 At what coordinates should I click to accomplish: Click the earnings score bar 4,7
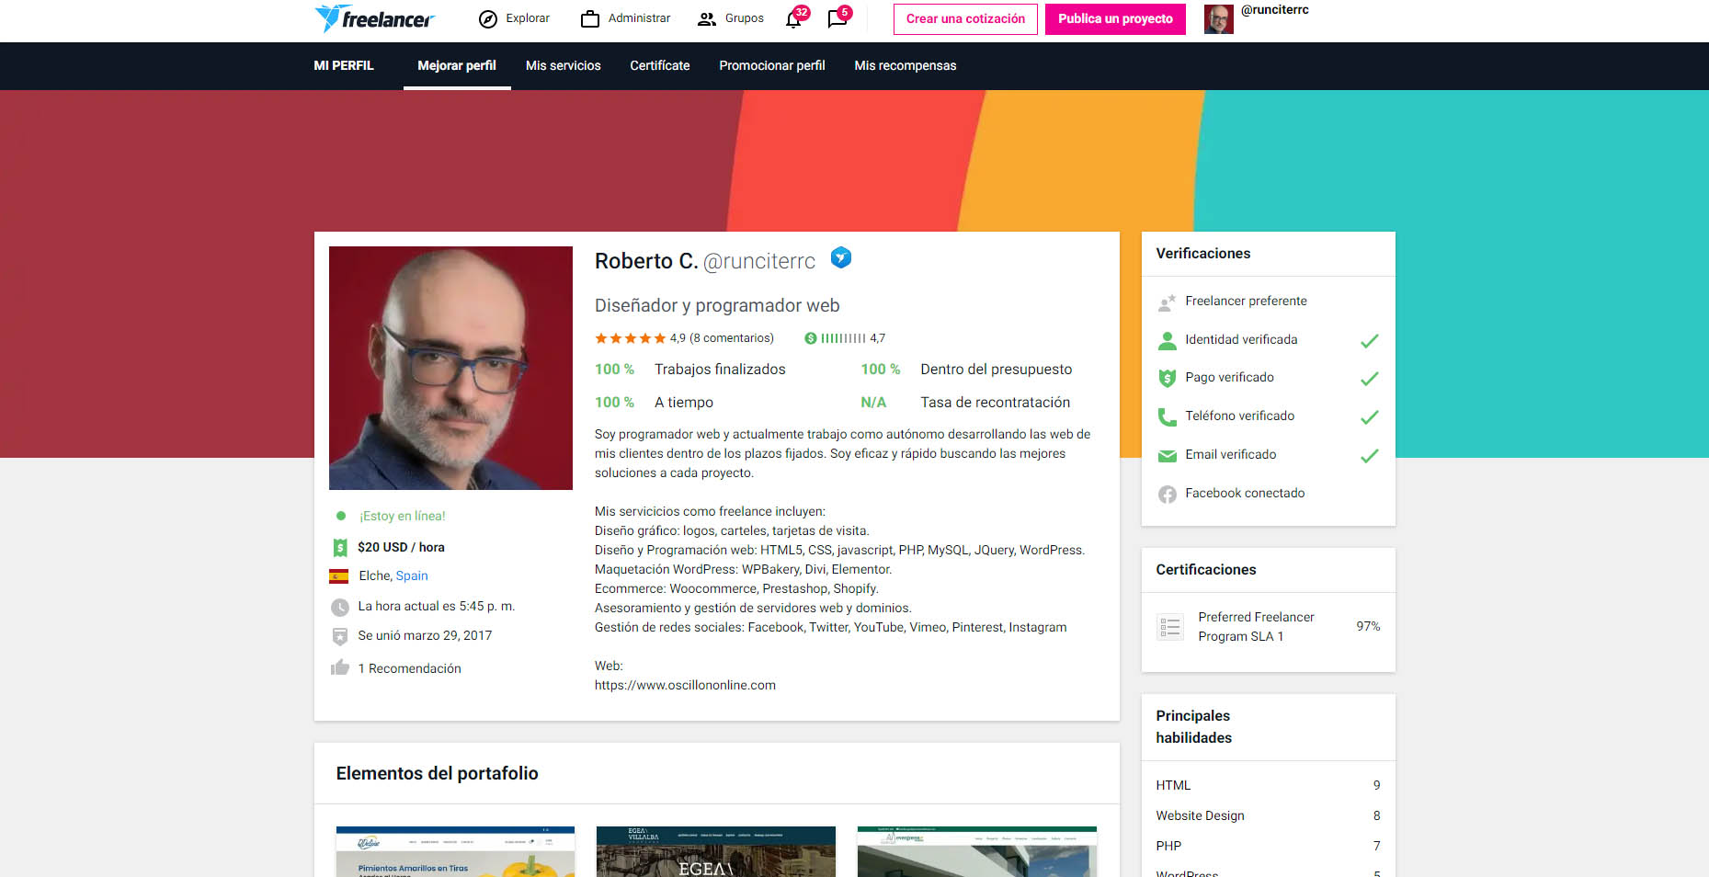pyautogui.click(x=843, y=338)
